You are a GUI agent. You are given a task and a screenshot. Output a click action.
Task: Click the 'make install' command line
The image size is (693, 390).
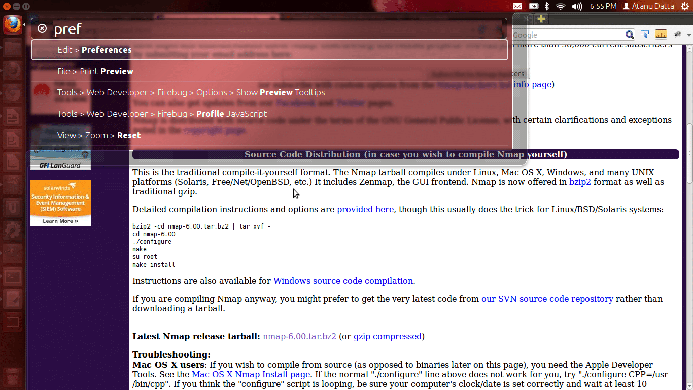click(154, 265)
